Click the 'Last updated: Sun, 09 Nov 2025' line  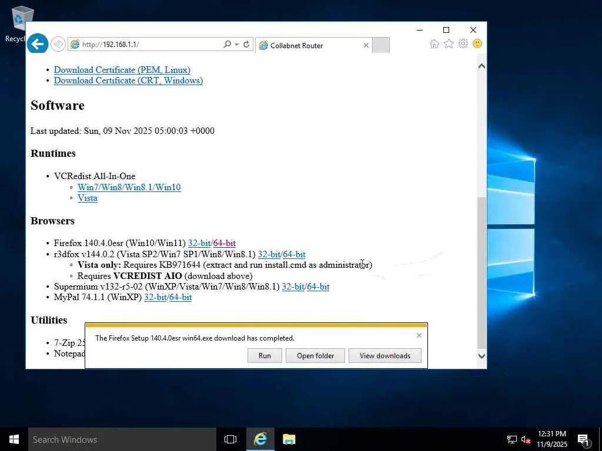[122, 131]
